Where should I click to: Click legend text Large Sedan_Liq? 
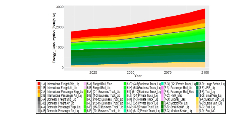[215, 84]
